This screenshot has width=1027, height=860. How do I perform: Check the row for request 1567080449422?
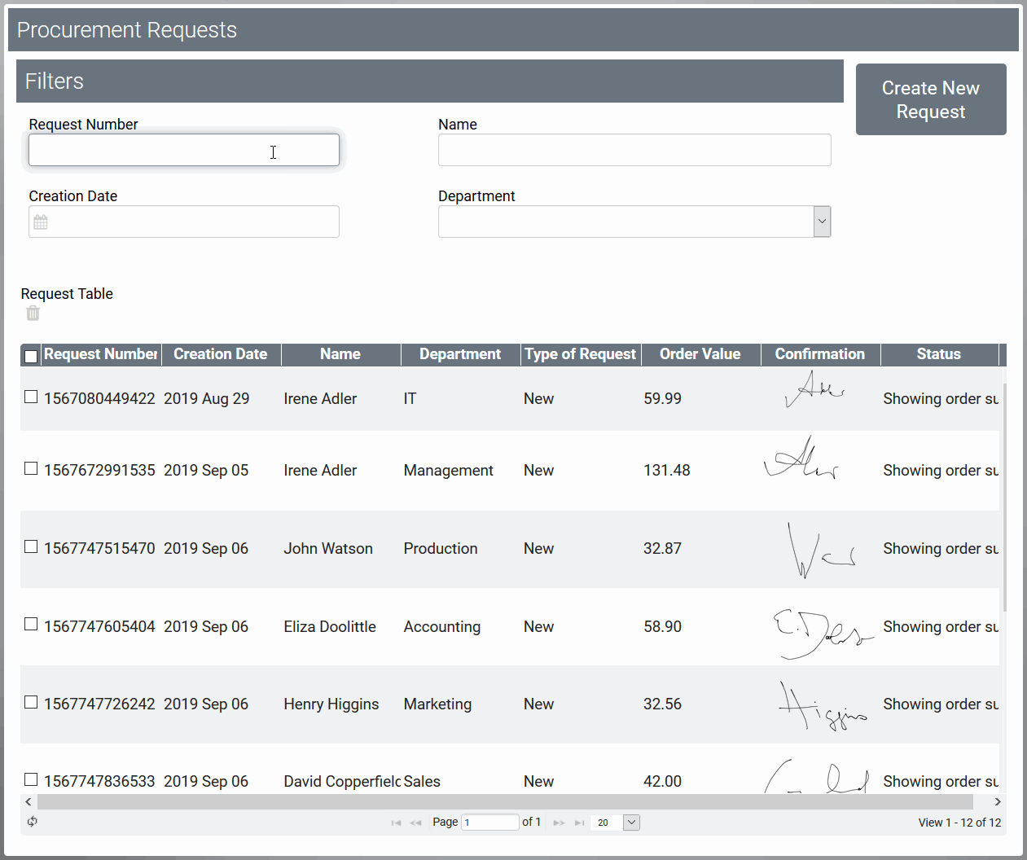(31, 397)
